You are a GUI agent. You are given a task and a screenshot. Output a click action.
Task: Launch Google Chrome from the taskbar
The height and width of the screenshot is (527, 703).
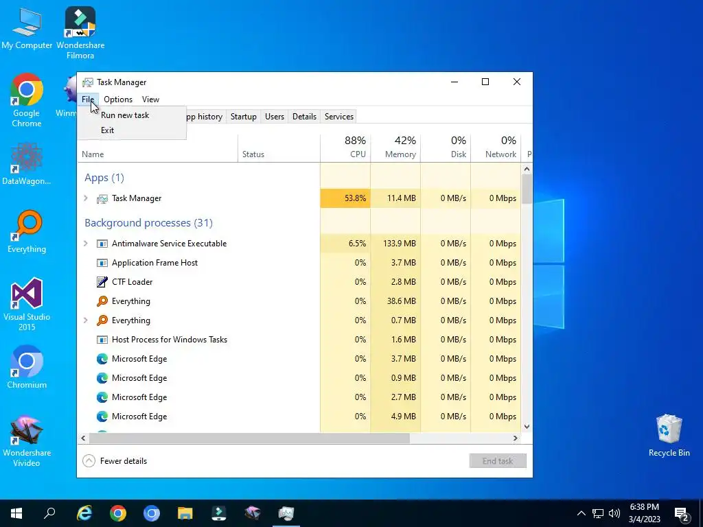click(118, 513)
